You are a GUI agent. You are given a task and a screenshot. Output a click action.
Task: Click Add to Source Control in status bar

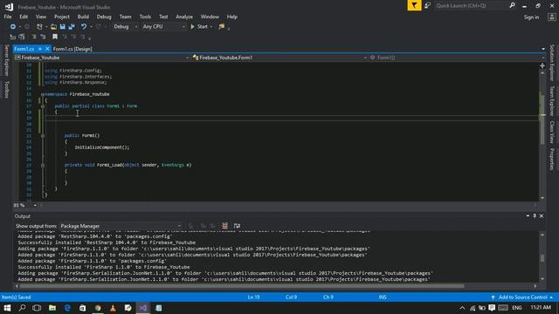click(x=522, y=297)
